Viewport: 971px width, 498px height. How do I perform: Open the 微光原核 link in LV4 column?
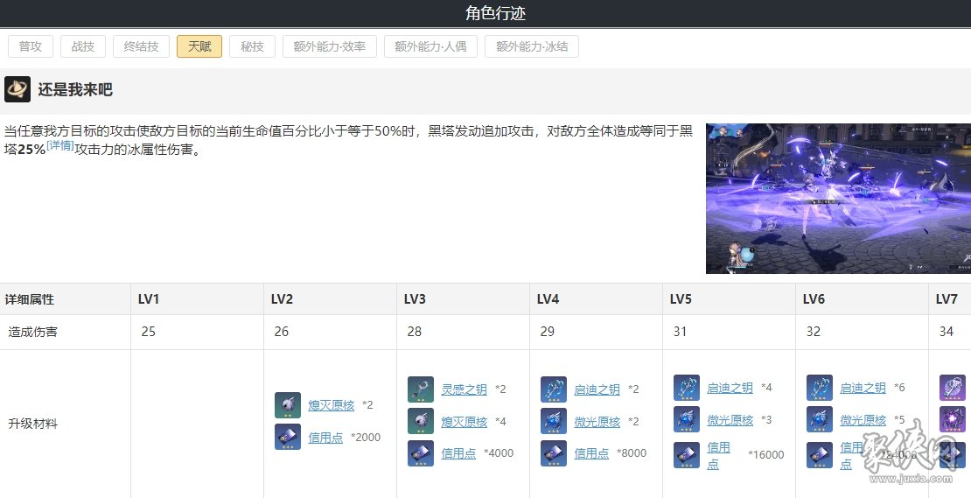coord(597,421)
